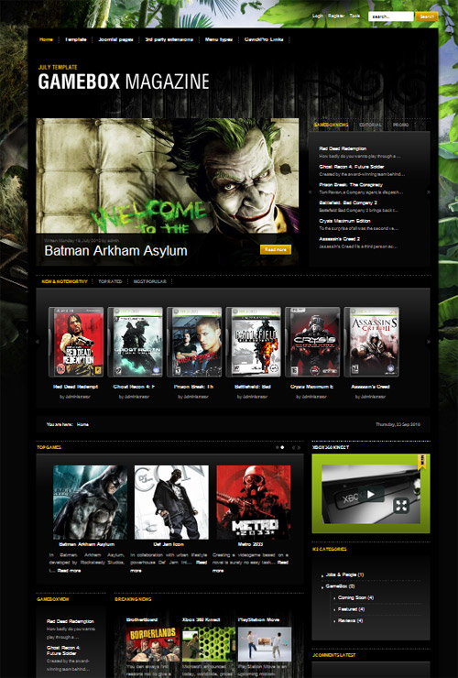
Task: Open Metro 2033 top game image
Action: coord(254,502)
